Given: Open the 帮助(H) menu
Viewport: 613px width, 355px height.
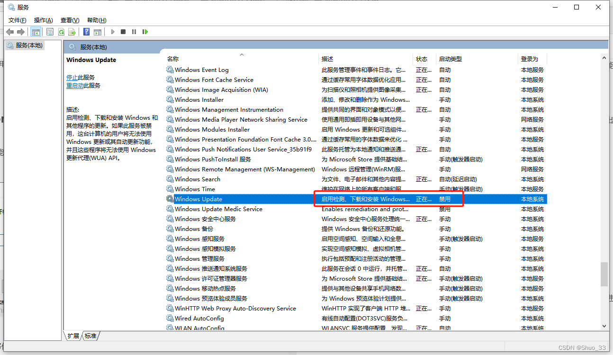Looking at the screenshot, I should [97, 20].
